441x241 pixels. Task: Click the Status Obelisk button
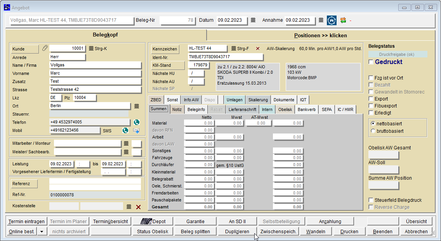153,231
